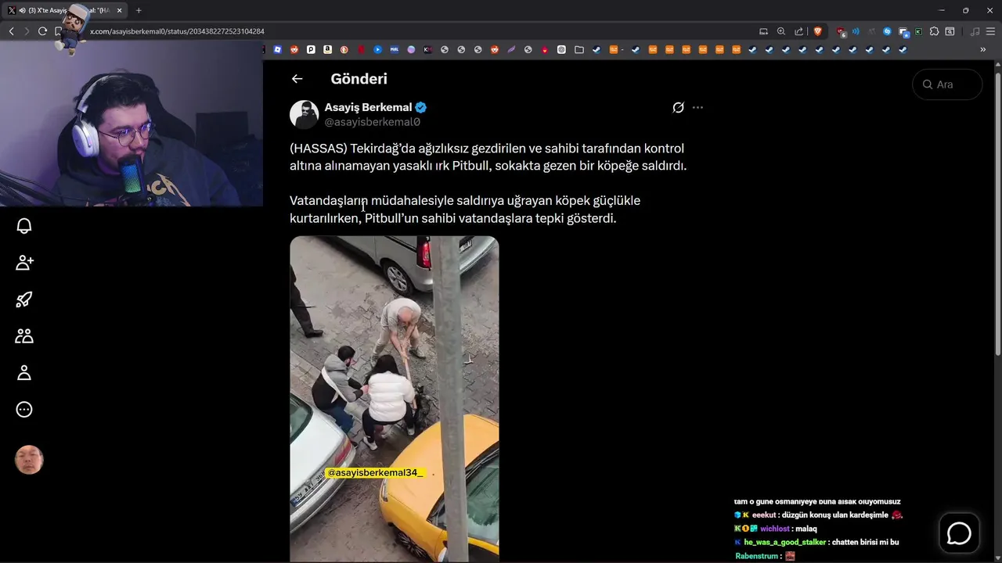
Task: Click the x.com address bar URL
Action: pyautogui.click(x=177, y=31)
